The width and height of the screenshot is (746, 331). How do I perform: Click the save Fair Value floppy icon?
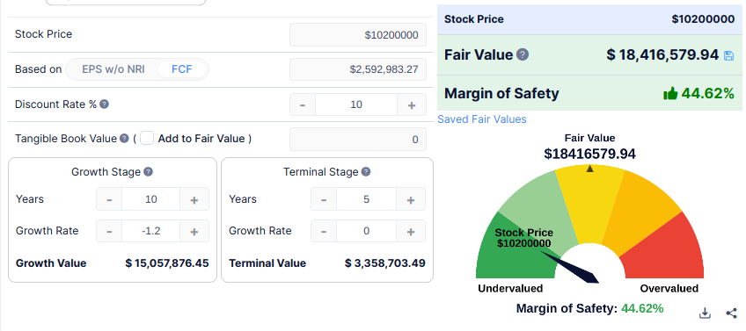(x=728, y=55)
